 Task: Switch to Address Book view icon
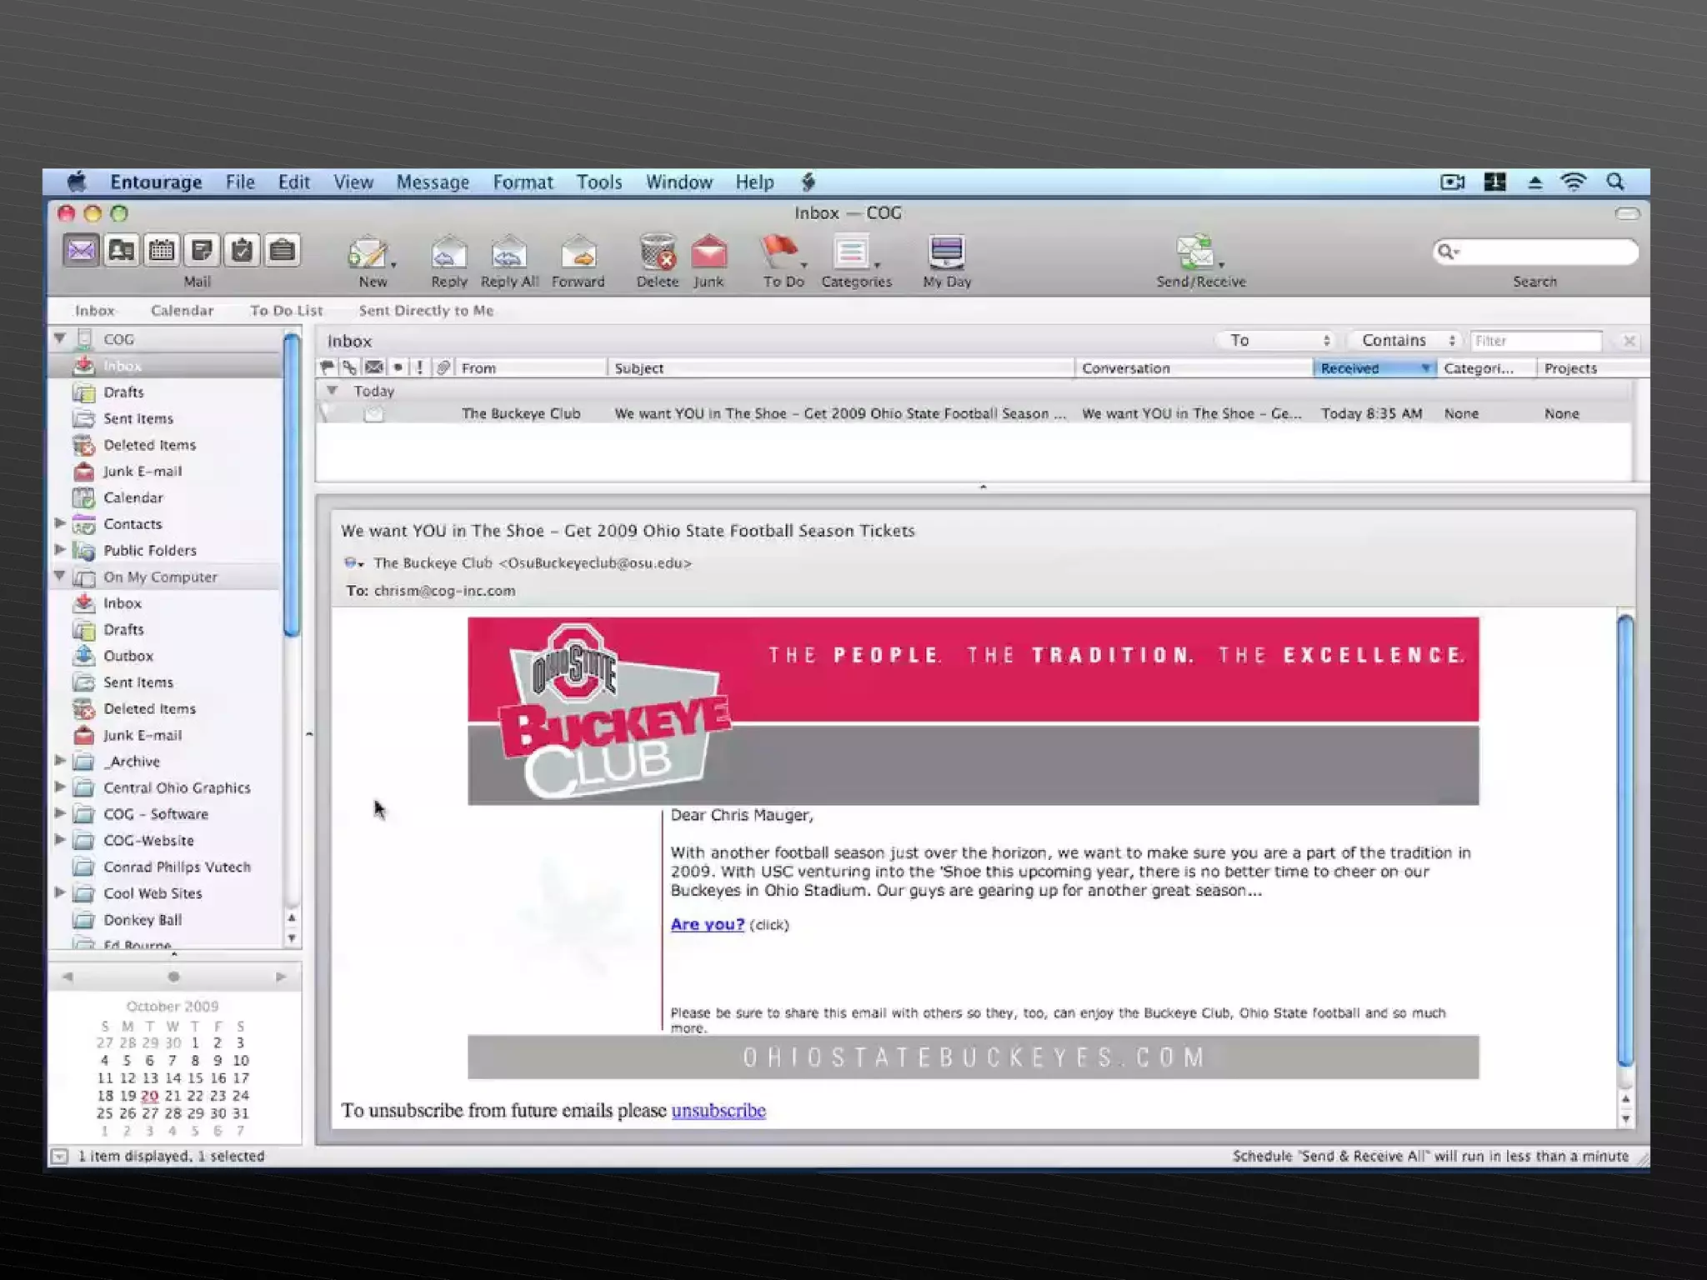[122, 250]
